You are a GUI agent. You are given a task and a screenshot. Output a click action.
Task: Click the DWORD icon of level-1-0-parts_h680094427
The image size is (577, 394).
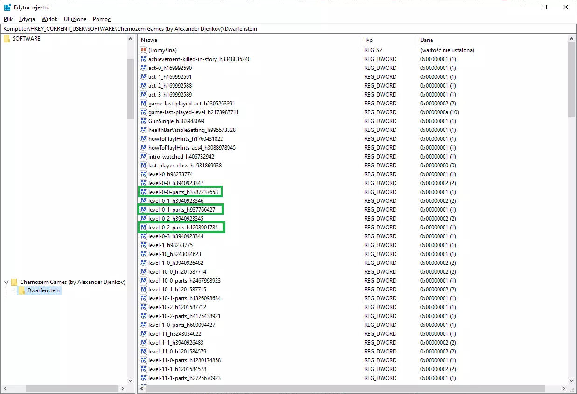click(x=144, y=325)
